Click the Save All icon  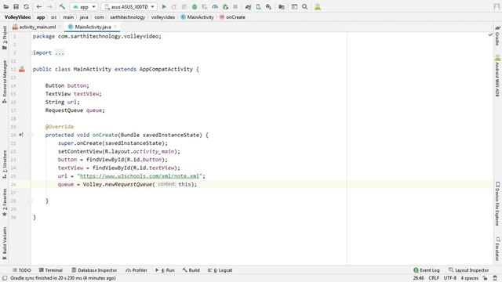click(x=16, y=7)
